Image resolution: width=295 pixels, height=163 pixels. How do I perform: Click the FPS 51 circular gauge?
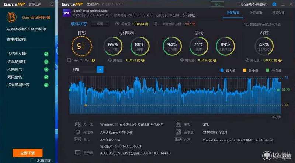pyautogui.click(x=81, y=46)
